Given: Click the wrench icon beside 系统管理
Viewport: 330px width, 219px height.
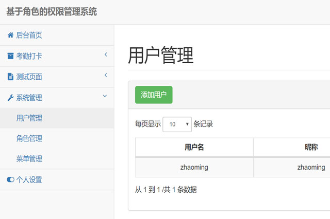Looking at the screenshot, I should pyautogui.click(x=10, y=98).
